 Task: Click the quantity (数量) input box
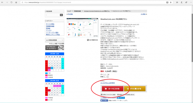(x=105, y=77)
